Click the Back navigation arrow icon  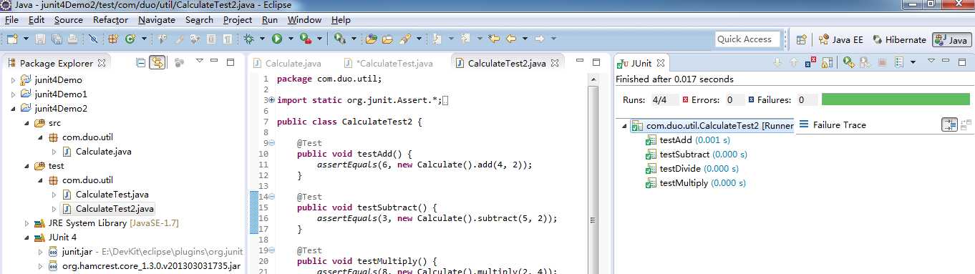tap(510, 39)
